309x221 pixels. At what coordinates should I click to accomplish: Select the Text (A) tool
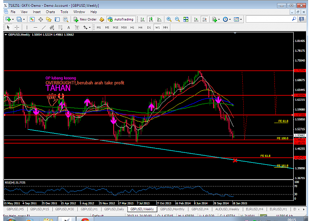tap(69, 27)
